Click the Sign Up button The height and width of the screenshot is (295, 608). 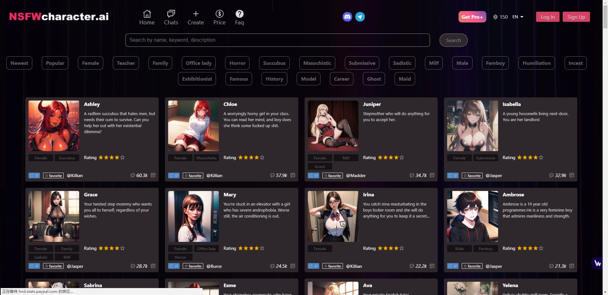(x=576, y=17)
